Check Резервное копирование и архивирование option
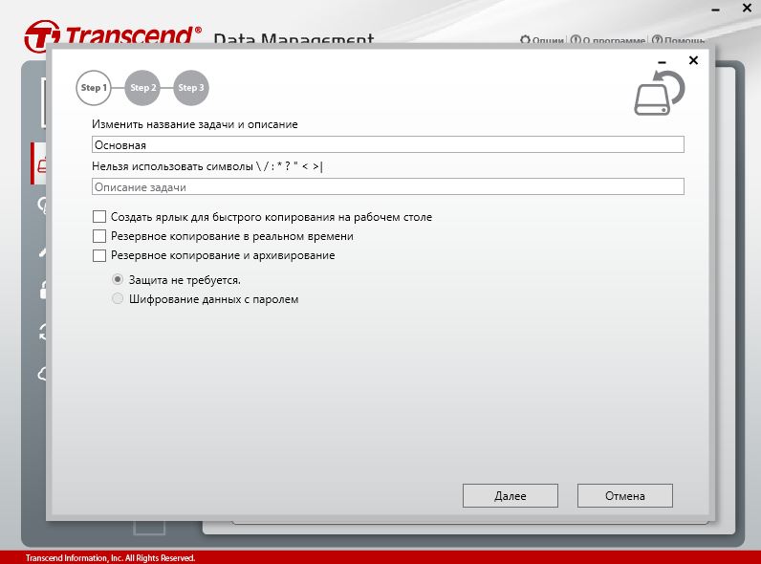 pos(99,255)
